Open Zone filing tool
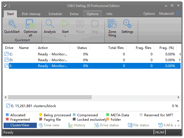This screenshot has width=184, height=138. coord(112,24)
